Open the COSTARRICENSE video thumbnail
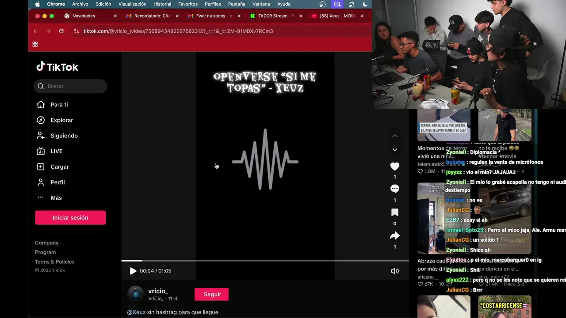Image resolution: width=566 pixels, height=318 pixels. tap(505, 307)
